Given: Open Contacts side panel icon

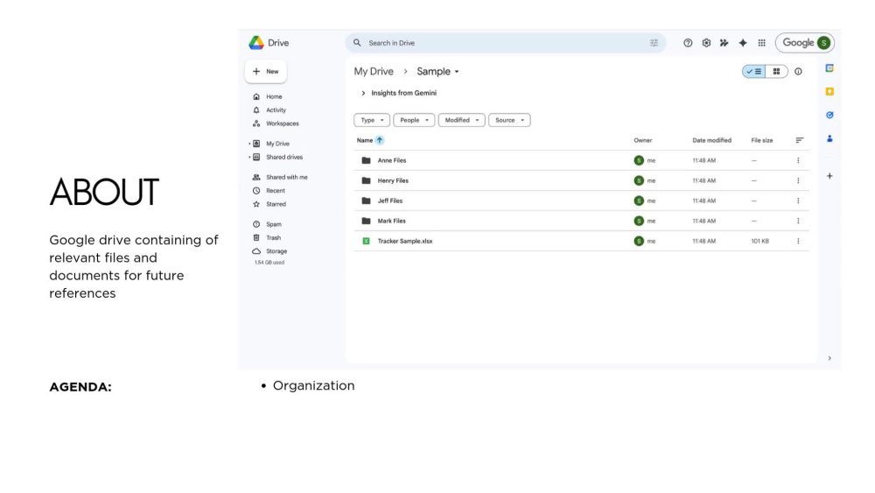Looking at the screenshot, I should (829, 138).
